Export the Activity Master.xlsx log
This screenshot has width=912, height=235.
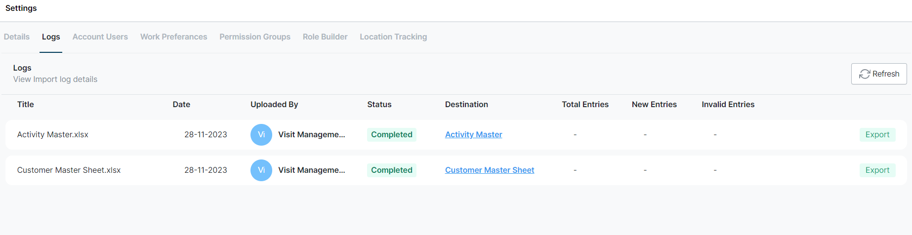877,135
